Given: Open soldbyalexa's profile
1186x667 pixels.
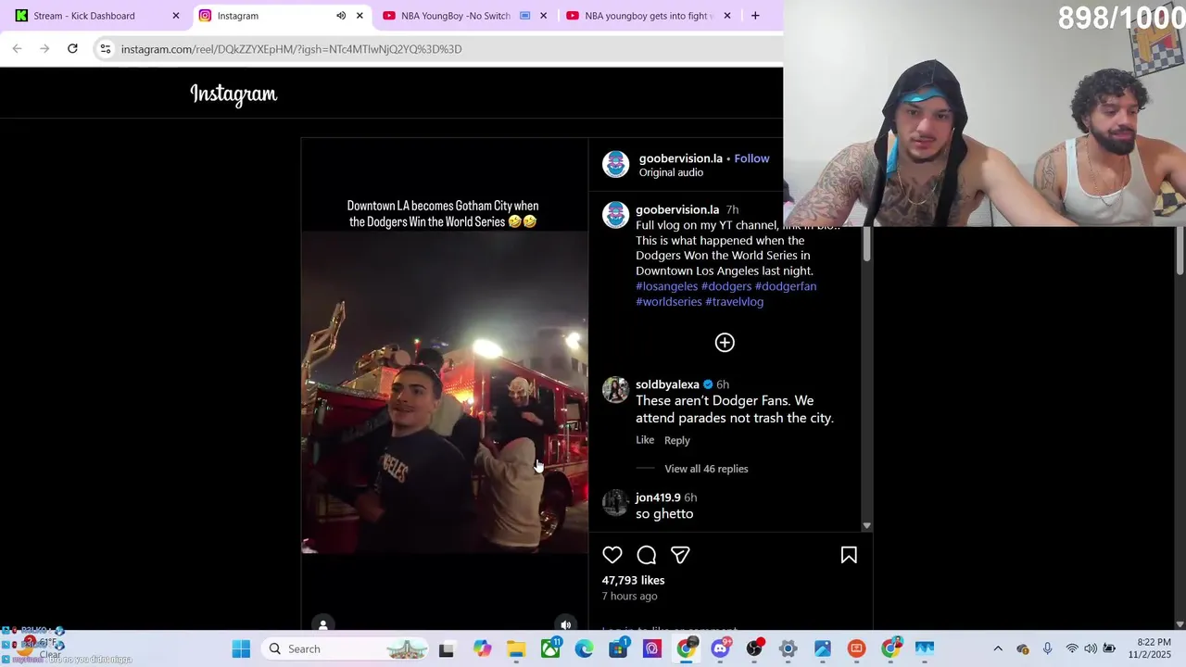Looking at the screenshot, I should tap(667, 384).
